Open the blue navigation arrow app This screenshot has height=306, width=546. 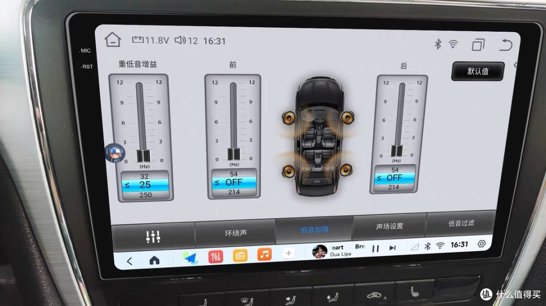[x=191, y=258]
